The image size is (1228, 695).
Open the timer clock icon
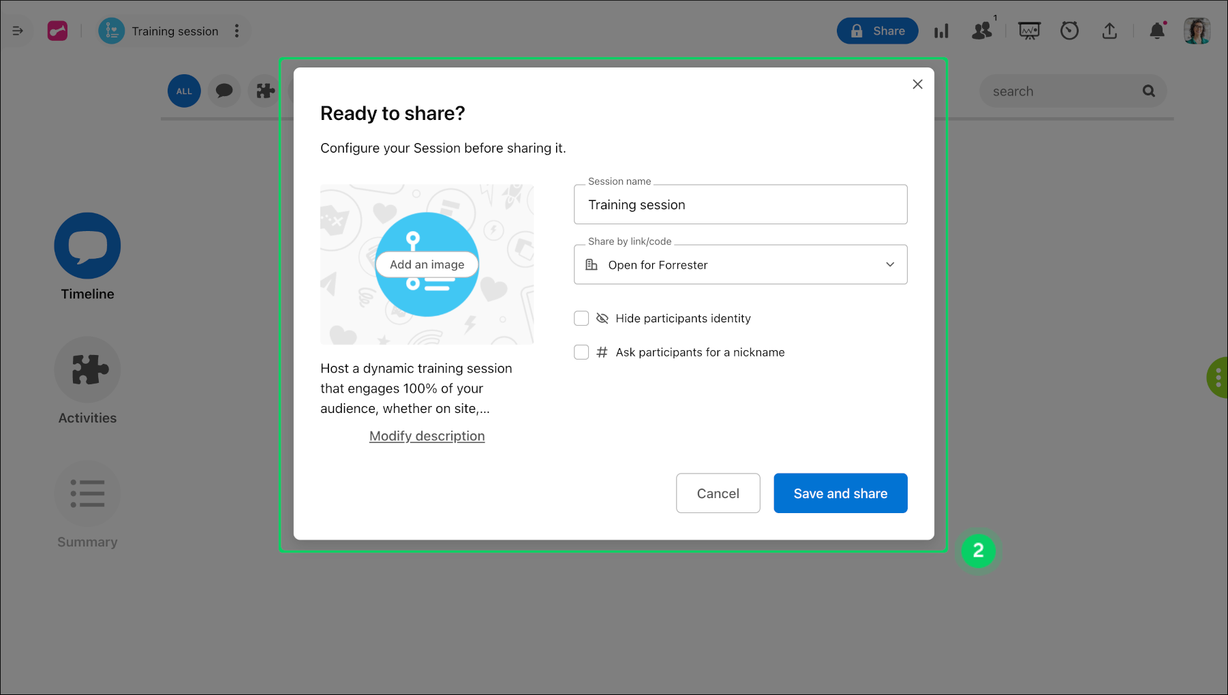click(x=1069, y=31)
